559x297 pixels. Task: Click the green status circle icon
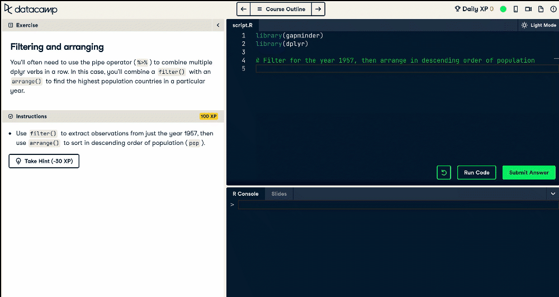click(x=503, y=10)
